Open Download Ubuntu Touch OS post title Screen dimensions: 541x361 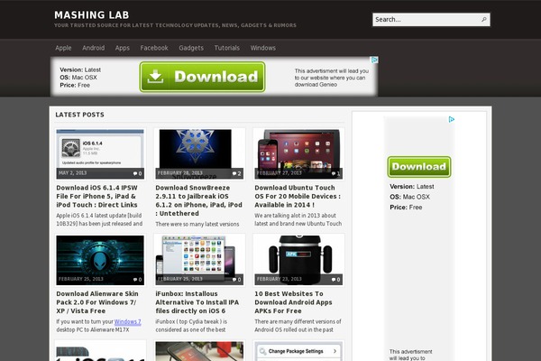(x=298, y=196)
